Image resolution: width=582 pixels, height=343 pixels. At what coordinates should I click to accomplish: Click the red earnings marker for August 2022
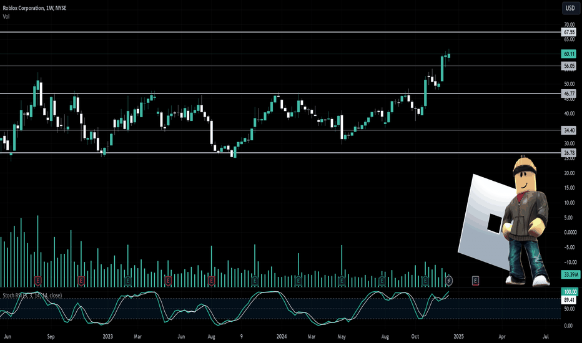[37, 281]
